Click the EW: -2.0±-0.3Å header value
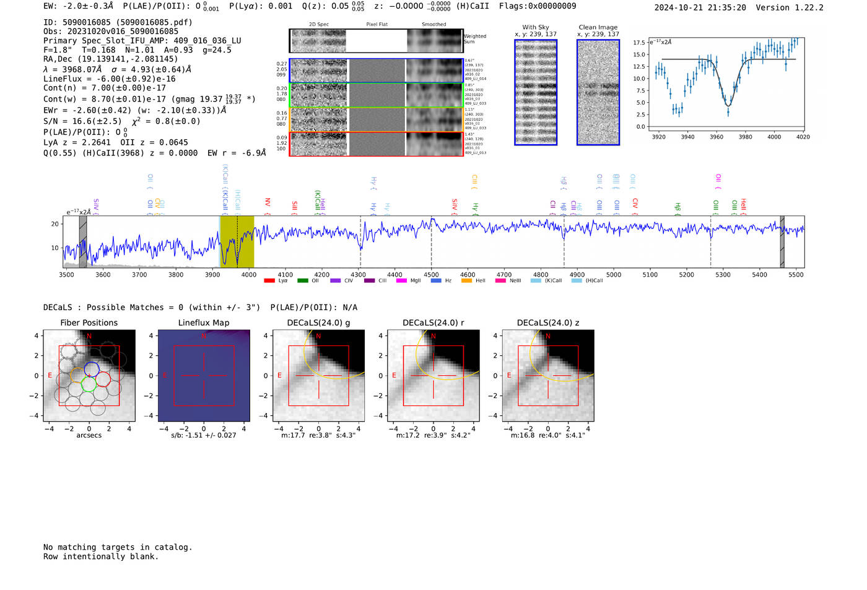867x590 pixels. [x=79, y=6]
